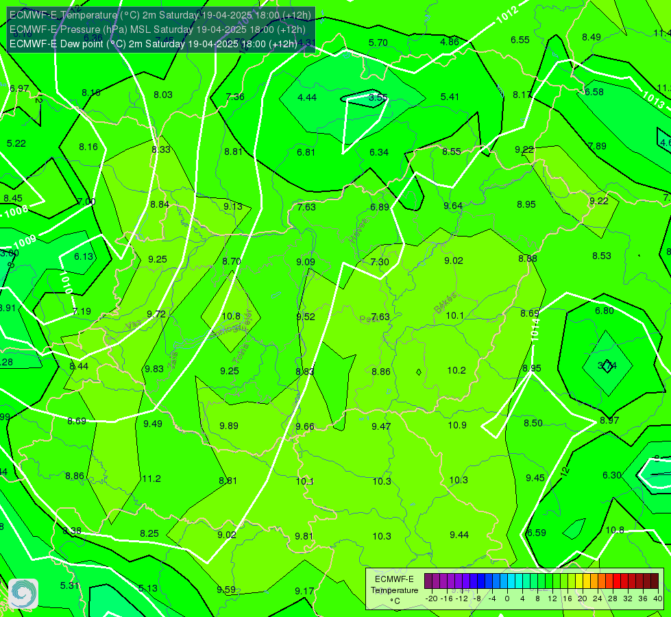The image size is (671, 617).
Task: Click the 1012 isobar label
Action: click(507, 16)
